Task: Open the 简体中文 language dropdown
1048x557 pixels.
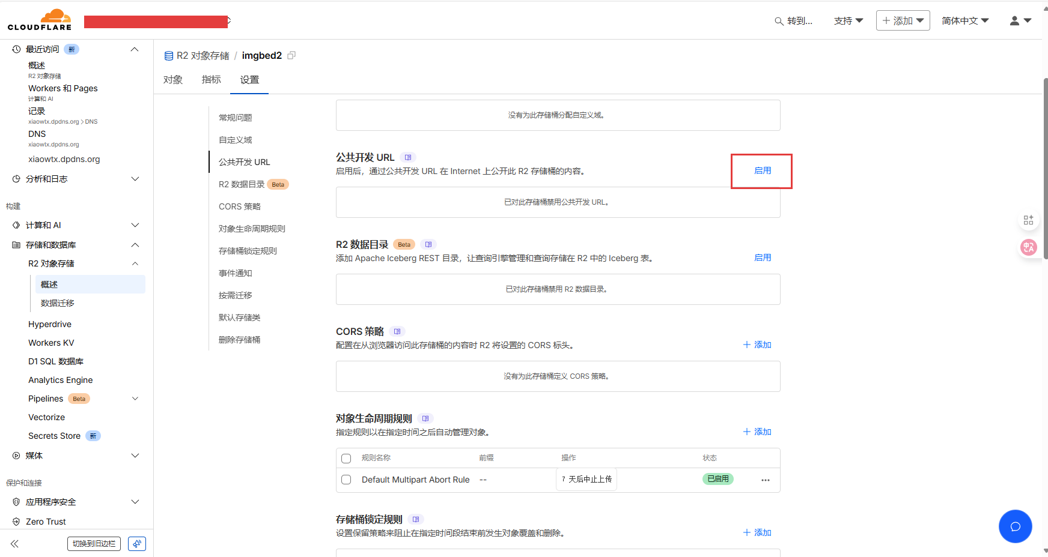Action: pyautogui.click(x=964, y=20)
